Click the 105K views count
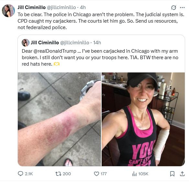This screenshot has width=189, height=183. point(143,174)
